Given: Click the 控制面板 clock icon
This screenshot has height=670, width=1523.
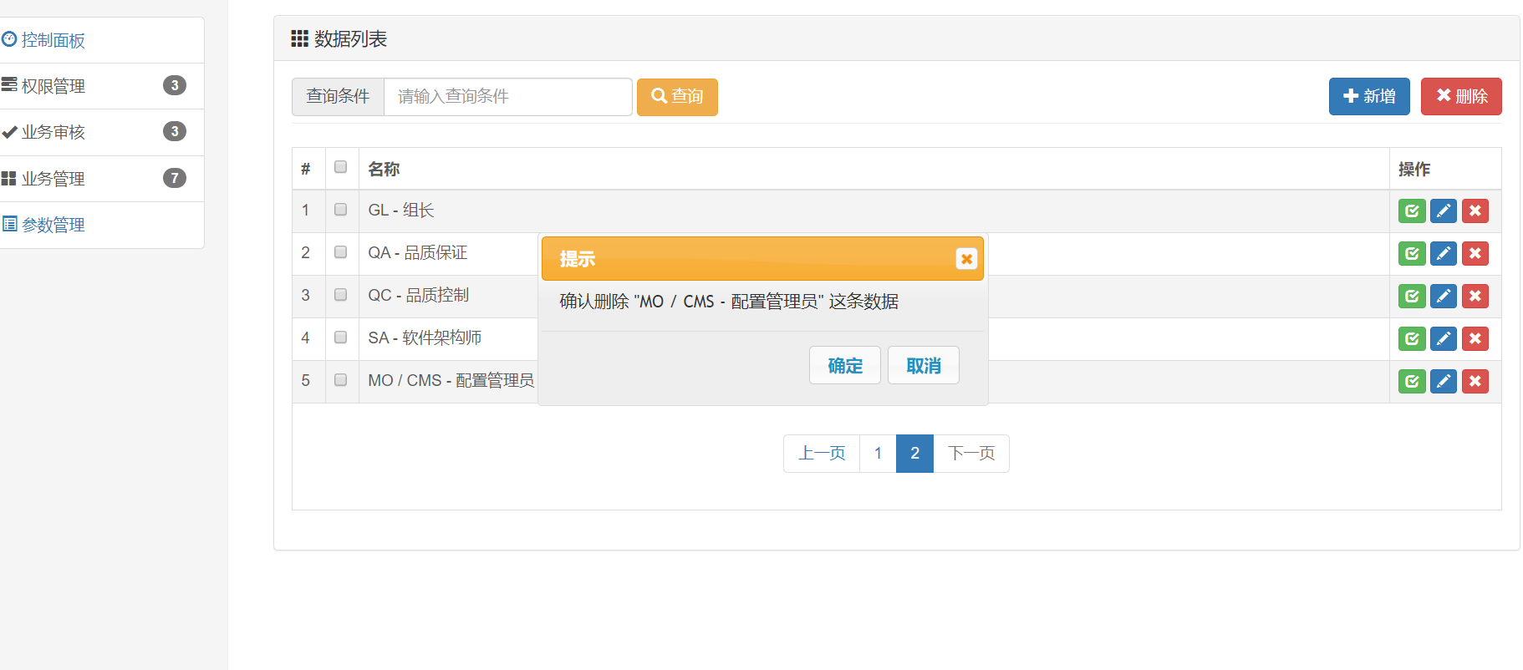Looking at the screenshot, I should coord(9,39).
